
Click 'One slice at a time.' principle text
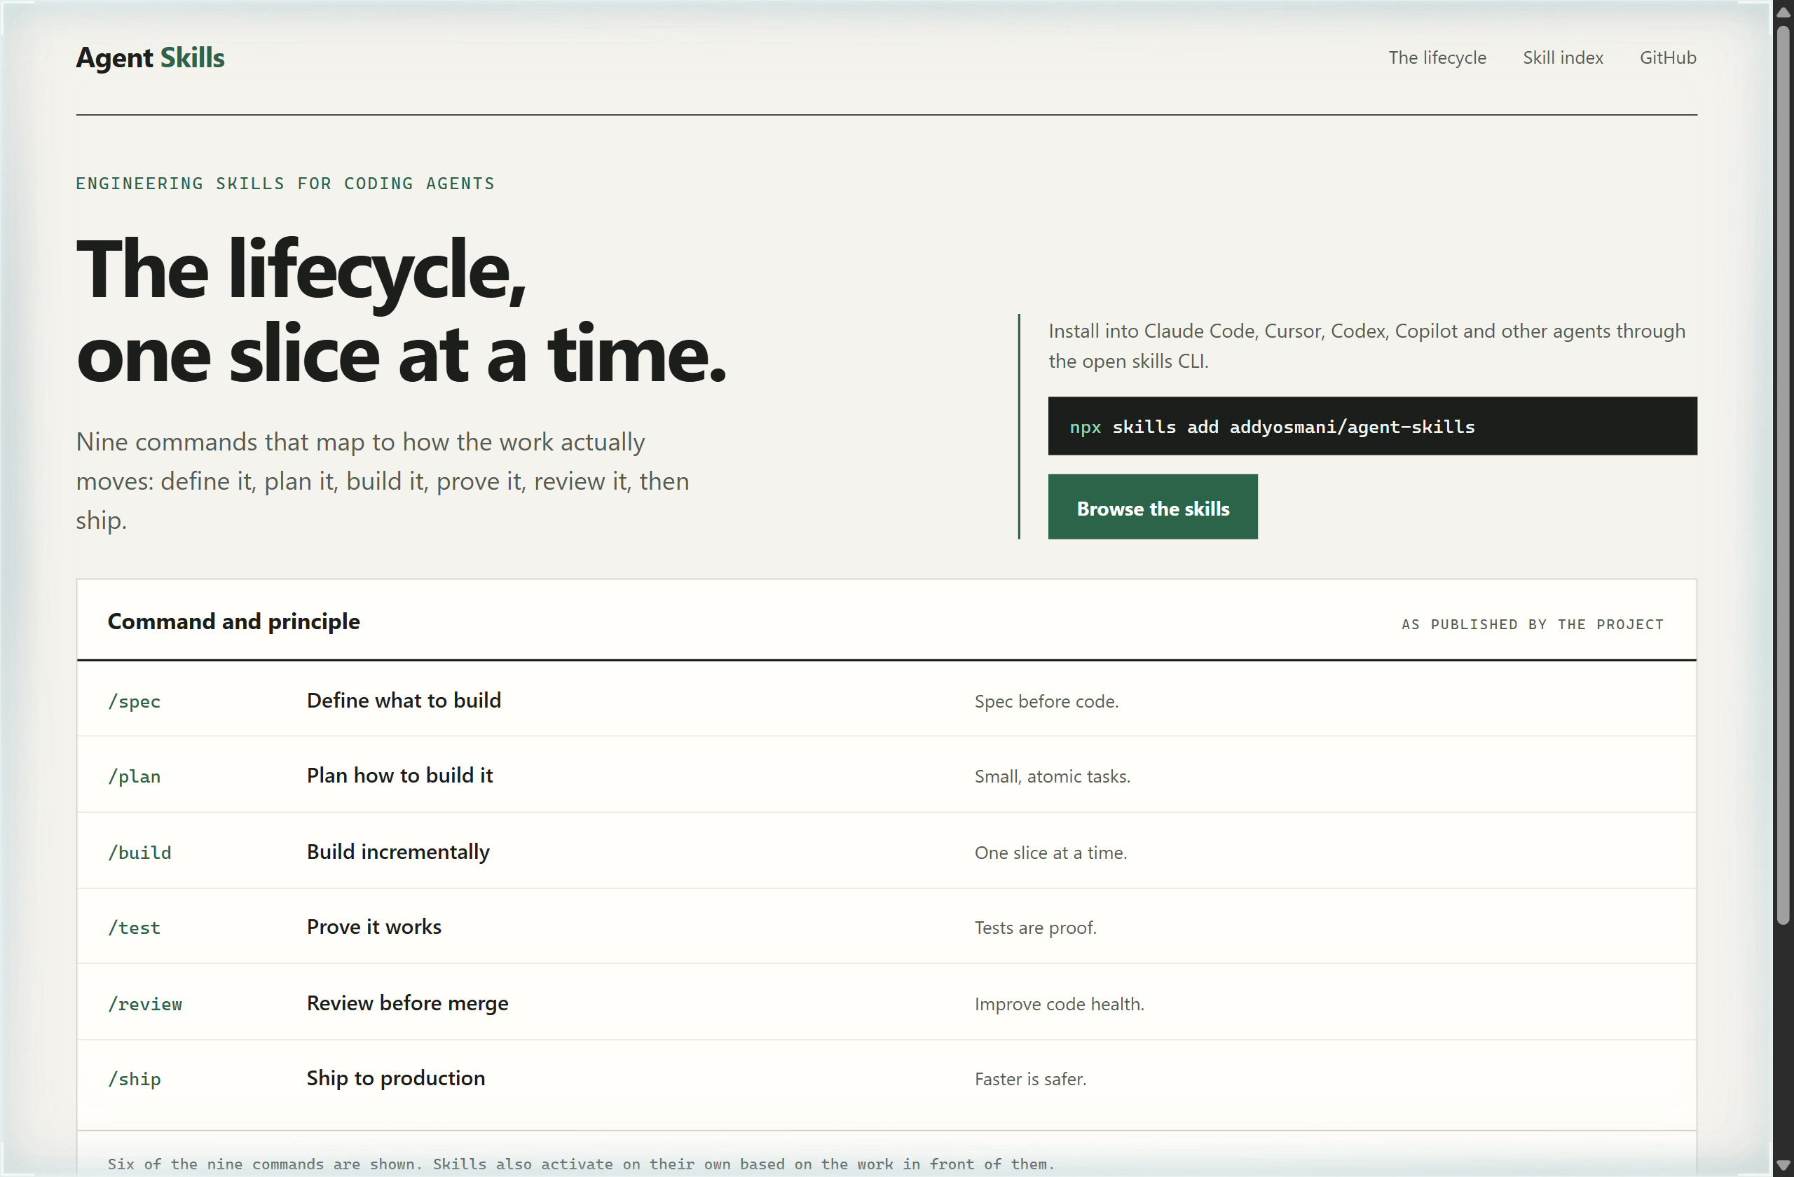(1050, 853)
